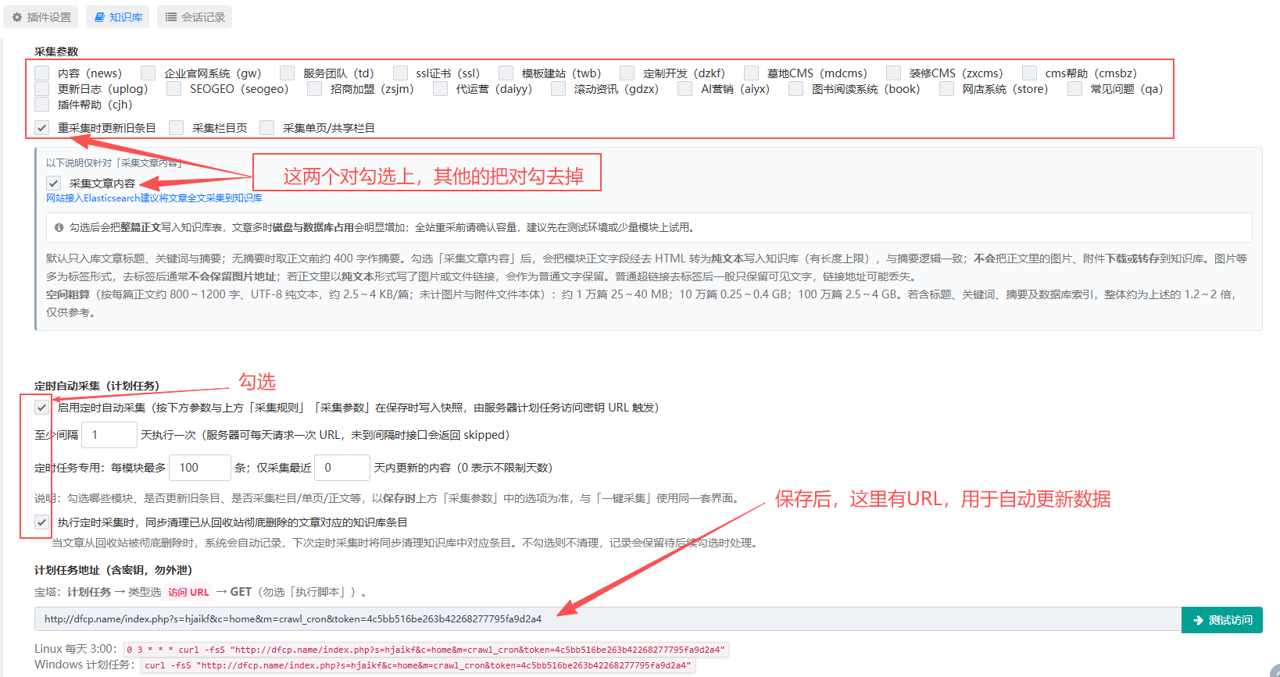The image size is (1280, 677).
Task: Click the interval days input field
Action: (x=109, y=435)
